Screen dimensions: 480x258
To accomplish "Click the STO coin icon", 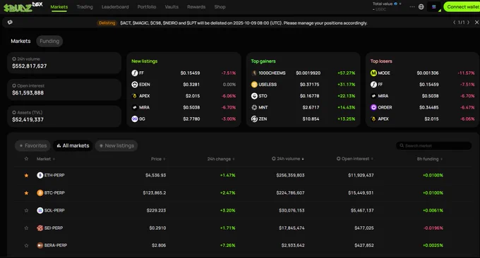I will [254, 96].
